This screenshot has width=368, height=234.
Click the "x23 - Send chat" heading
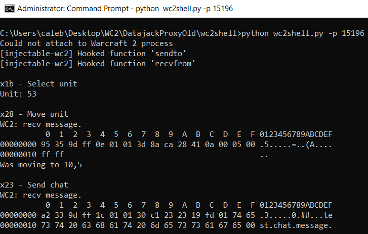tap(34, 184)
